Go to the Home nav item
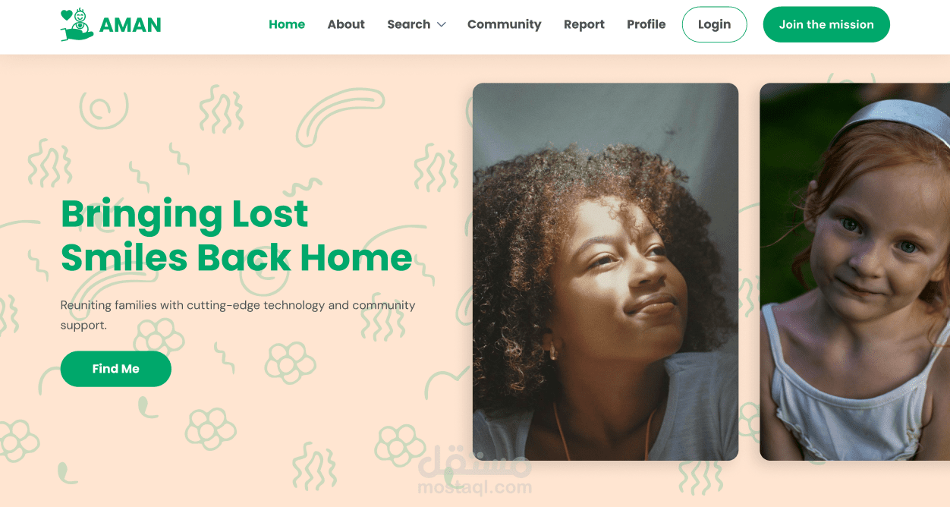This screenshot has height=507, width=950. [x=287, y=24]
